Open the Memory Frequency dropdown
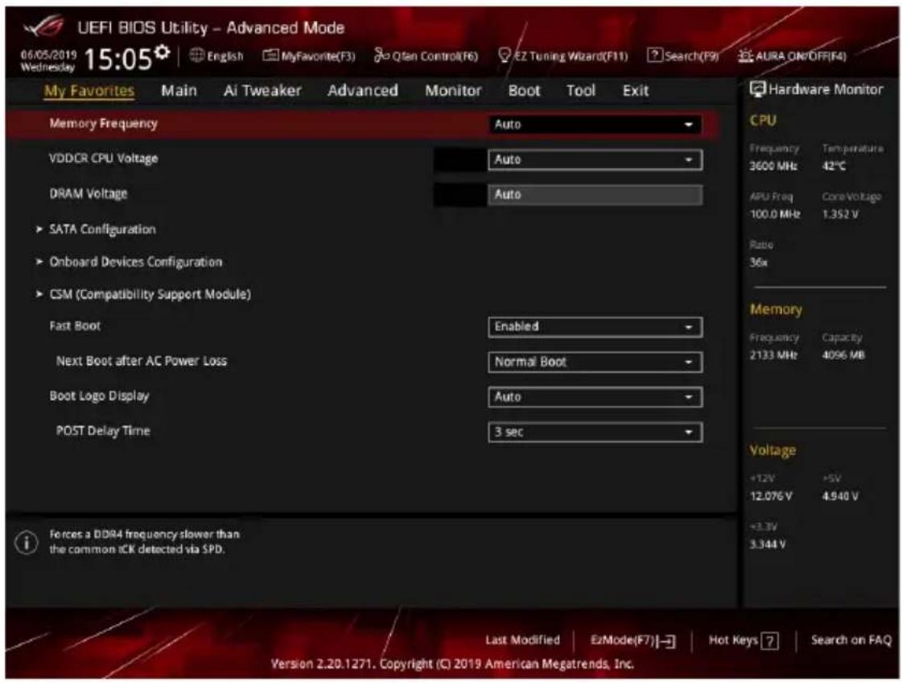The width and height of the screenshot is (902, 683). [595, 124]
